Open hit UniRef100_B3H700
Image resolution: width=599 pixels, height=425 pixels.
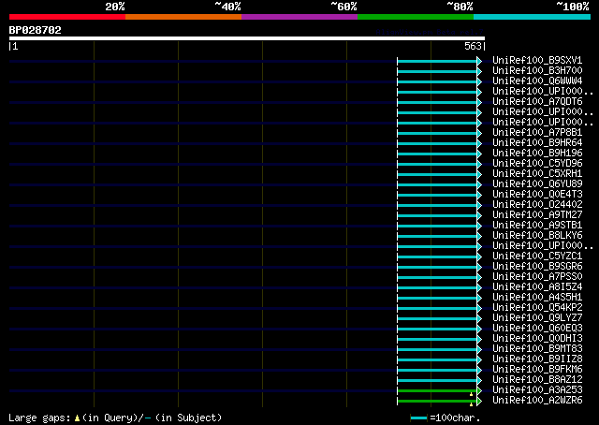pos(537,71)
